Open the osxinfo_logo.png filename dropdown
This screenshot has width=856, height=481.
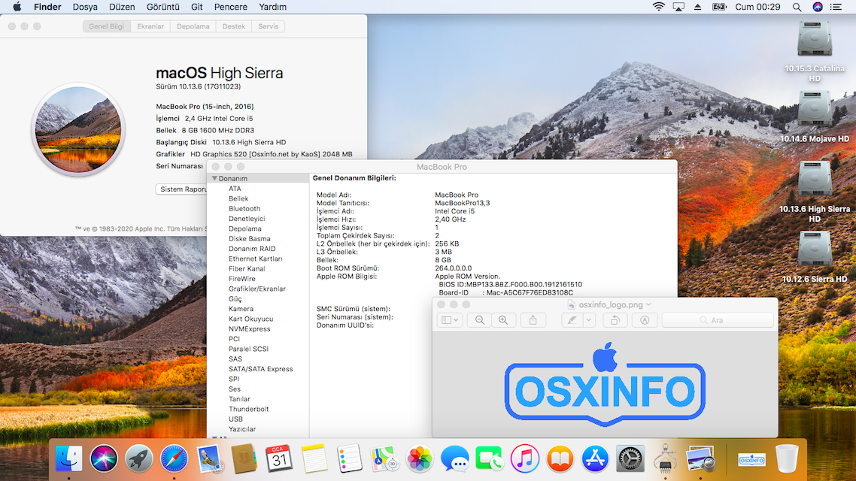(648, 305)
